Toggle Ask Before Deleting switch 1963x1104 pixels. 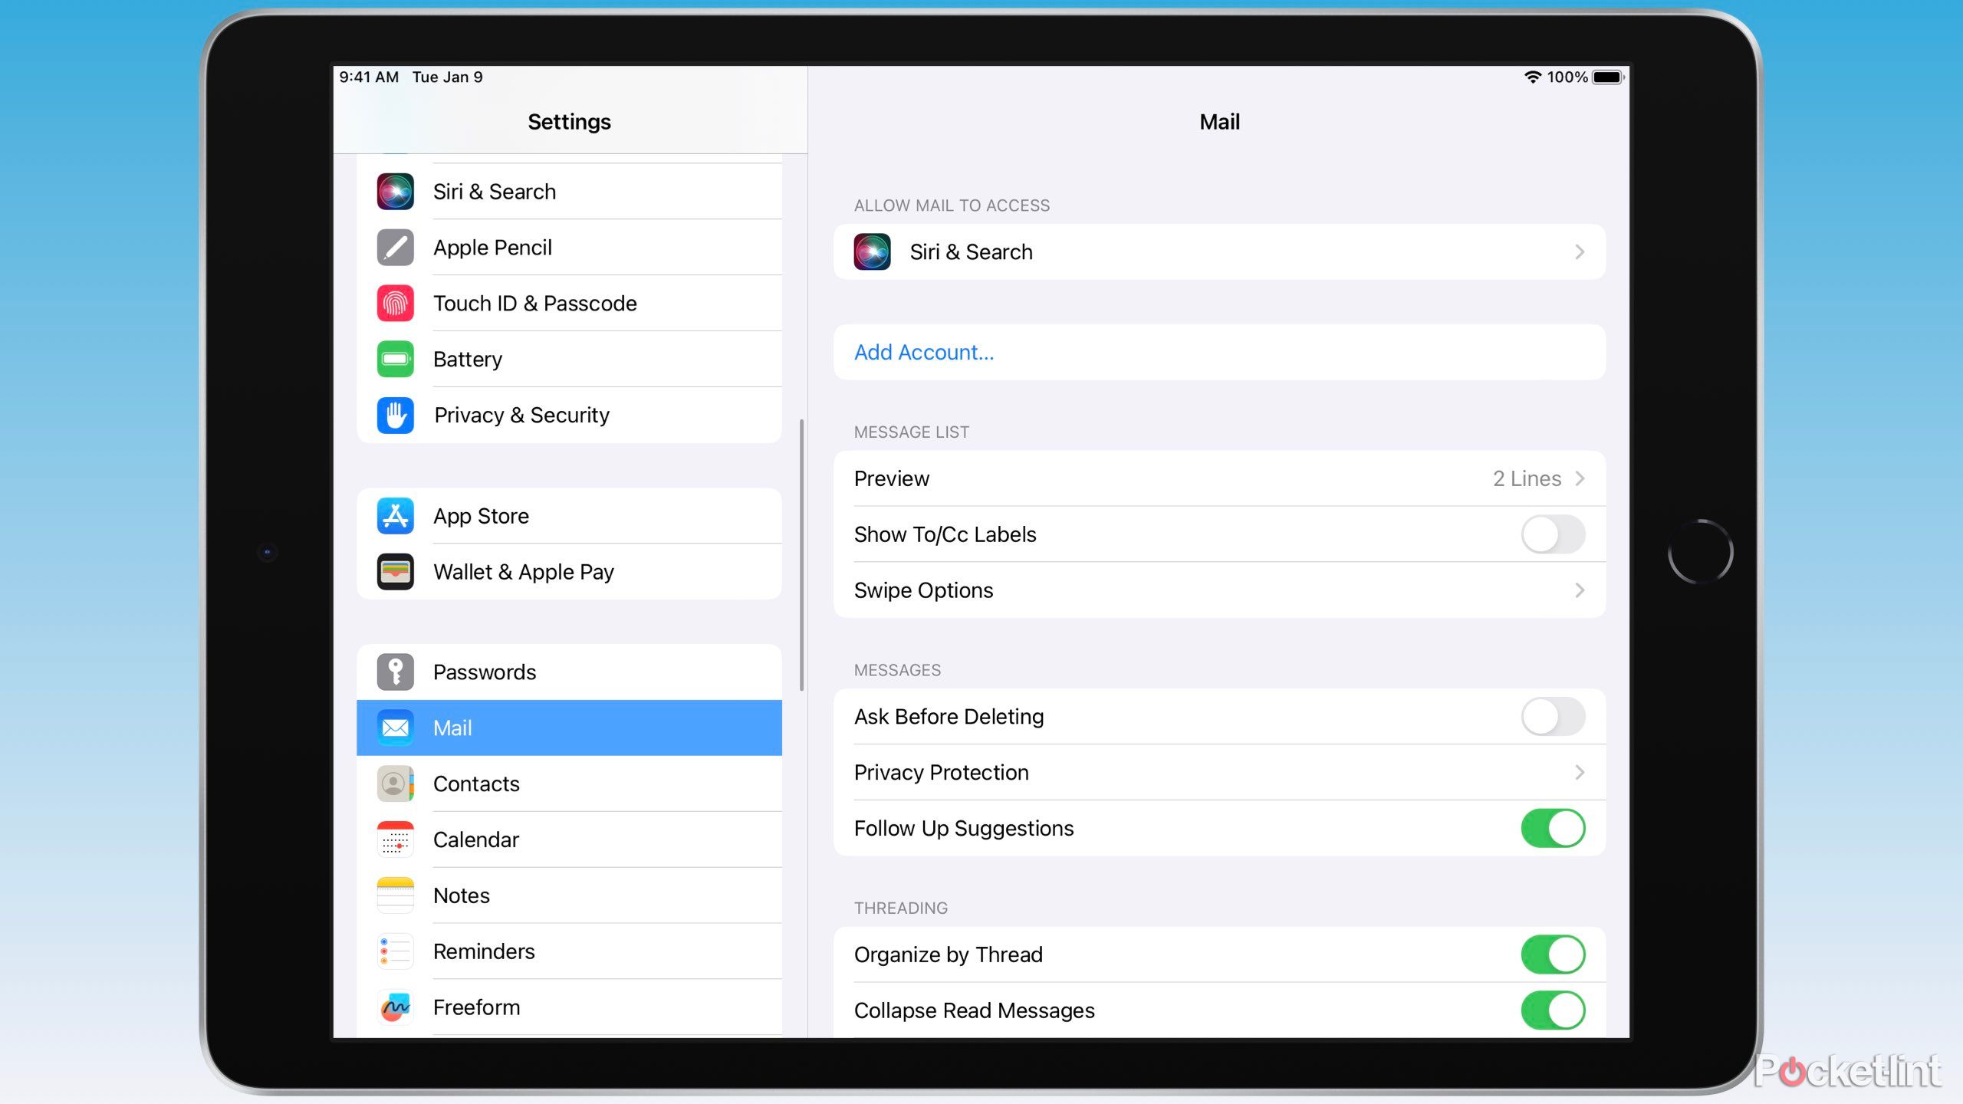(1552, 716)
